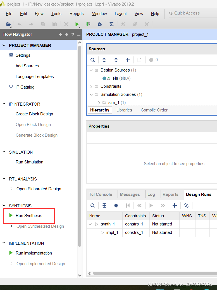Click the next step double-arrow in Design Runs
The width and height of the screenshot is (217, 290).
pyautogui.click(x=163, y=205)
